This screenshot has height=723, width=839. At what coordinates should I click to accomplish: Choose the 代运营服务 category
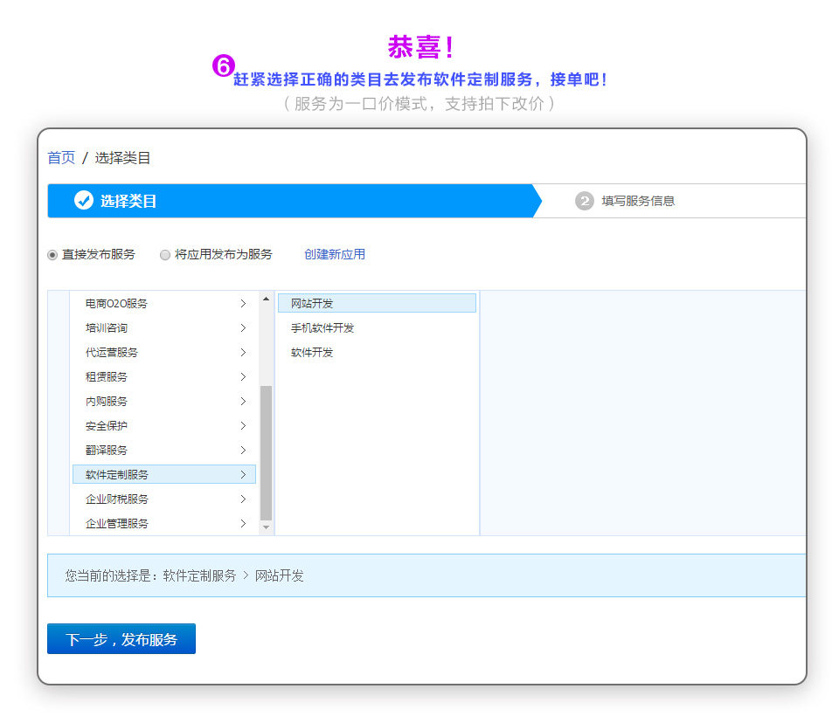tap(163, 353)
